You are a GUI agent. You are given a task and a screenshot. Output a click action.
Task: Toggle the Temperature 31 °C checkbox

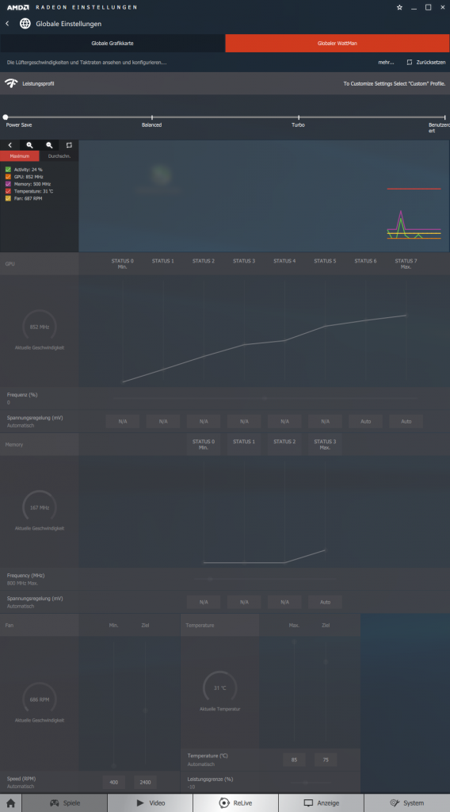(x=8, y=191)
